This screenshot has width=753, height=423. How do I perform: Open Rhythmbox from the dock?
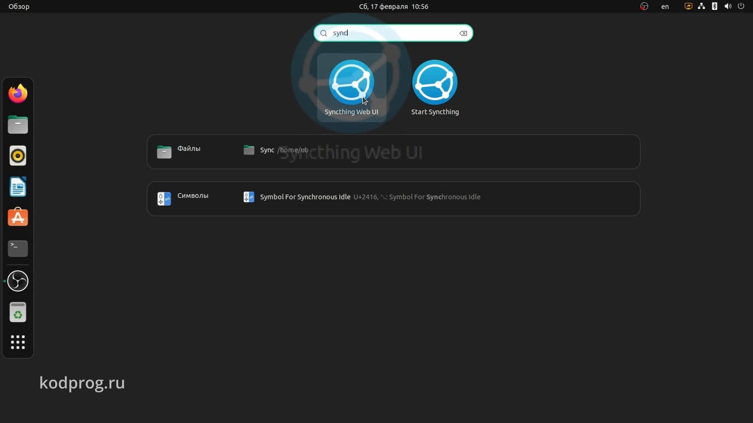click(18, 155)
